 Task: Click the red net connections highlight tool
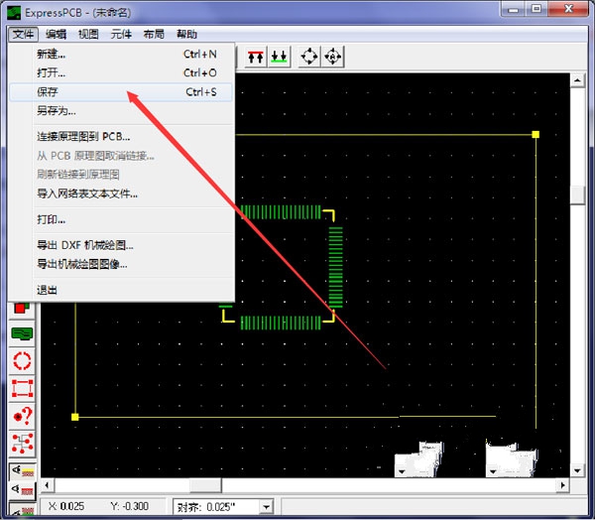(x=22, y=444)
